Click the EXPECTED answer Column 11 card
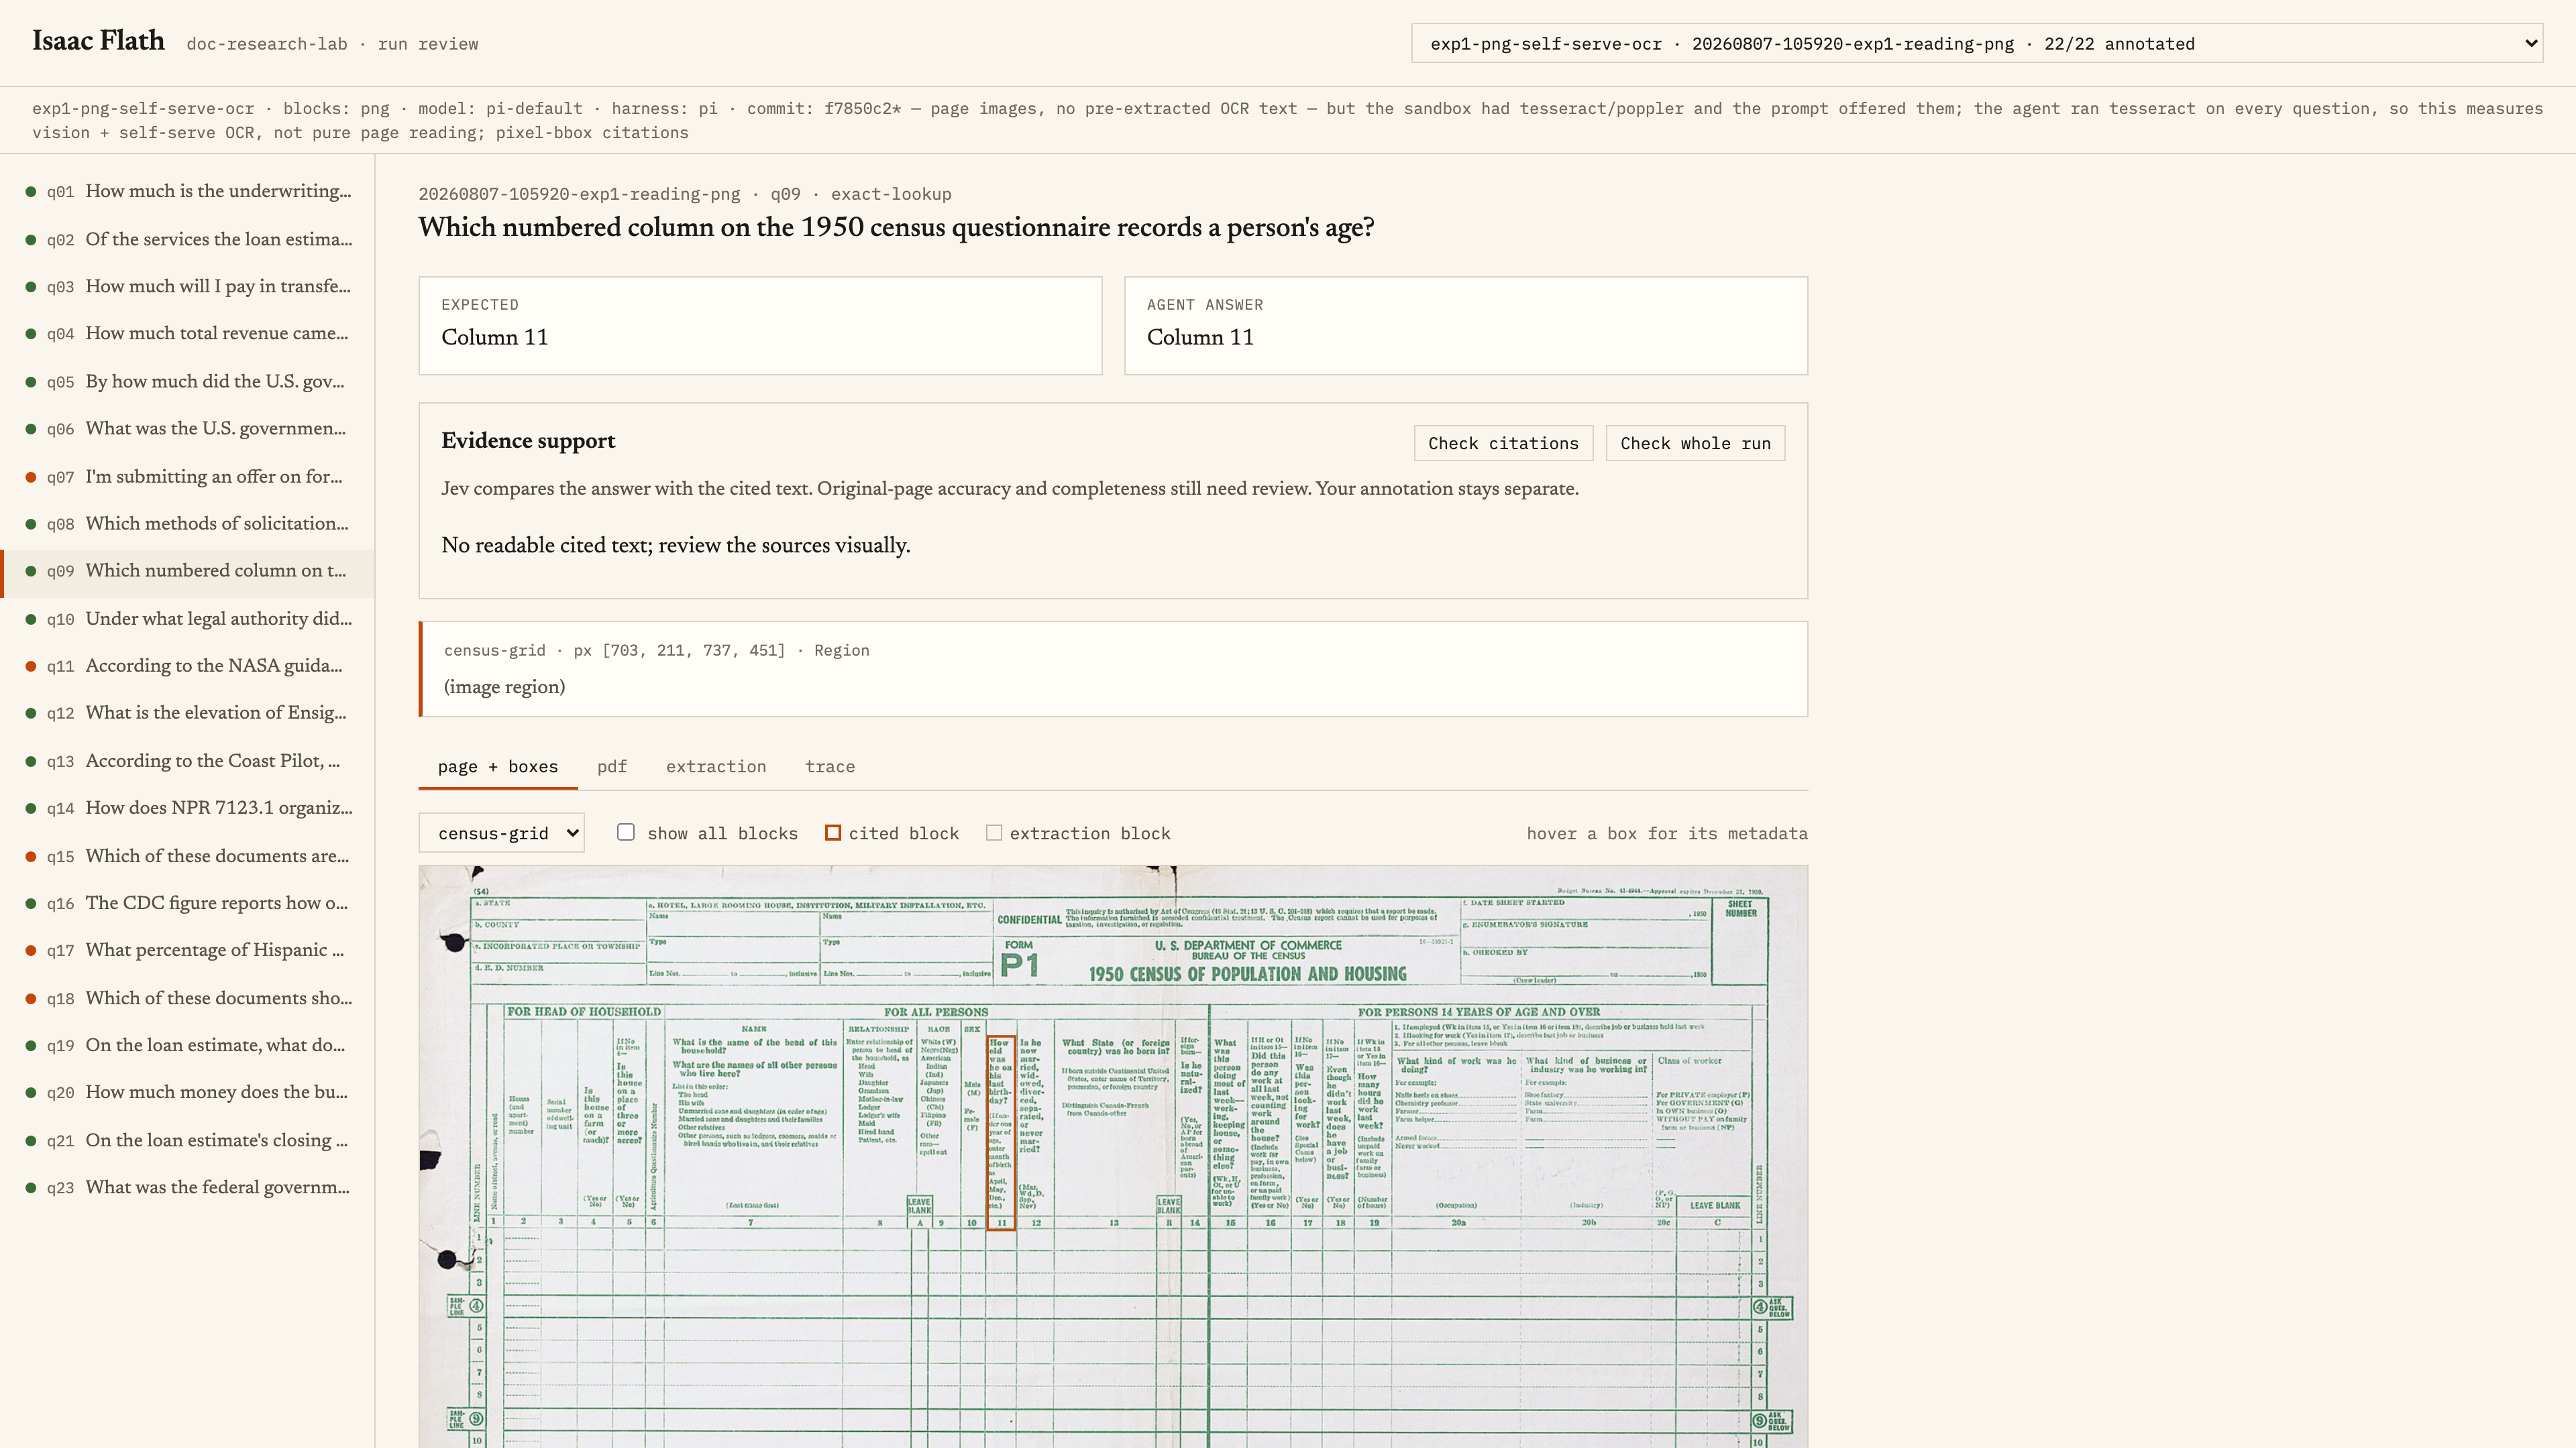2576x1448 pixels. (760, 326)
